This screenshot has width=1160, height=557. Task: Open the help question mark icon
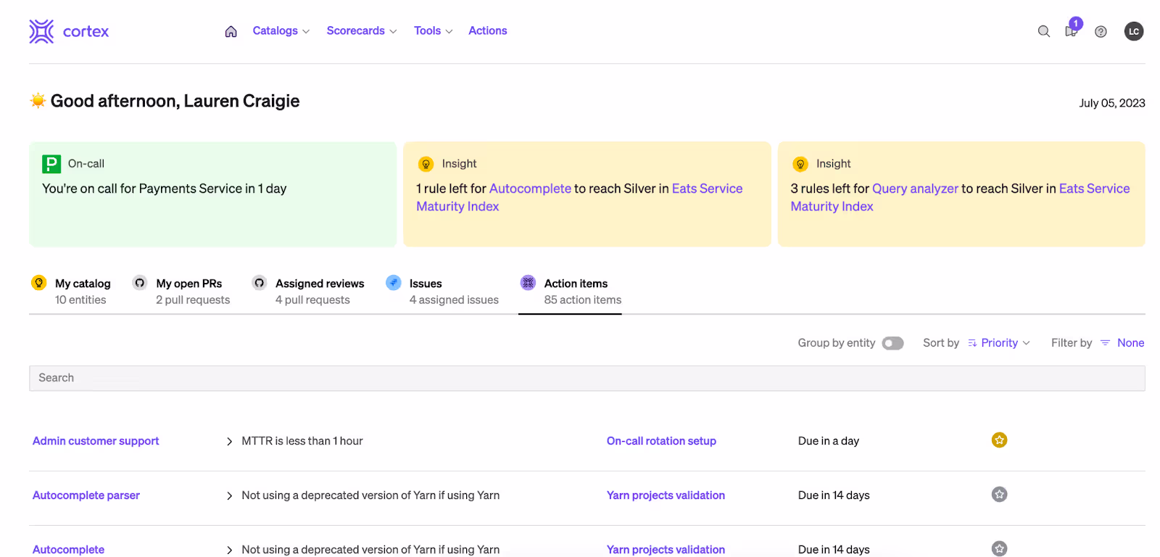tap(1101, 31)
